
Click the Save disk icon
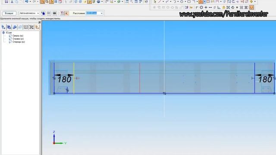(6, 2)
